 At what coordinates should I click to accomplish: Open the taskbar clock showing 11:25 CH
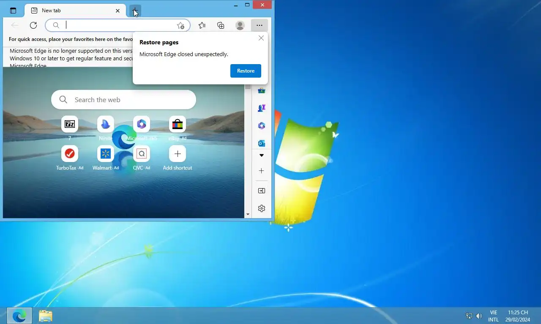point(518,316)
